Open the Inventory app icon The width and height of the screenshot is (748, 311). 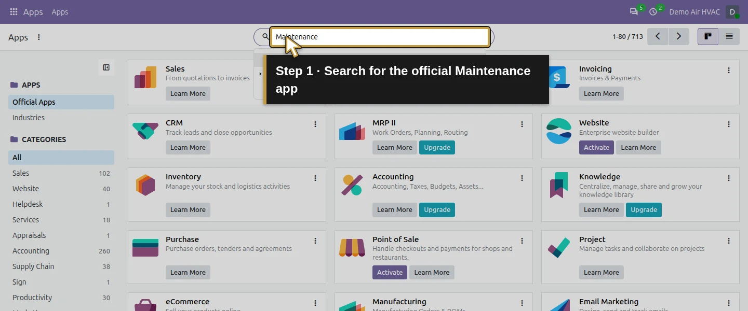point(145,185)
